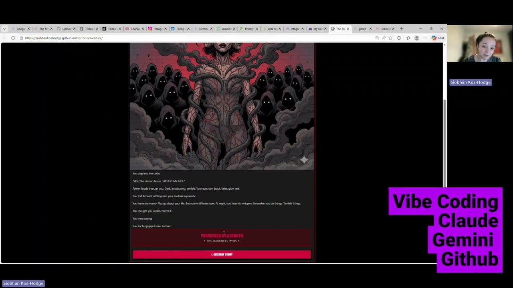Screen dimensions: 513x288
Task: Close the LinkedIn Feed tab
Action: 188,29
